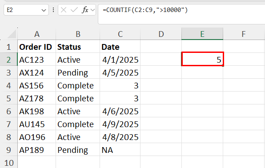Select cell E2 showing result 5
The height and width of the screenshot is (168, 265).
pyautogui.click(x=202, y=59)
